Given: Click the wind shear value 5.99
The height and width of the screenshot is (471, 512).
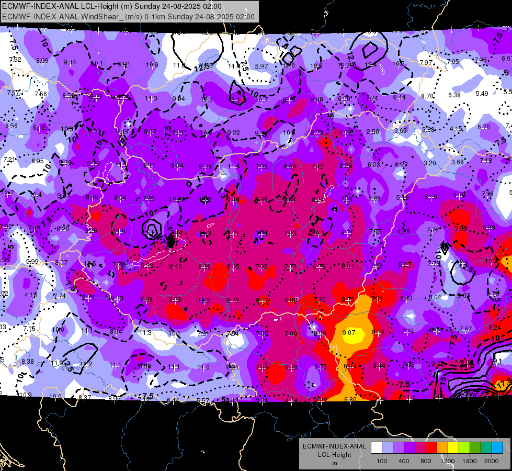Looking at the screenshot, I should tap(32, 262).
